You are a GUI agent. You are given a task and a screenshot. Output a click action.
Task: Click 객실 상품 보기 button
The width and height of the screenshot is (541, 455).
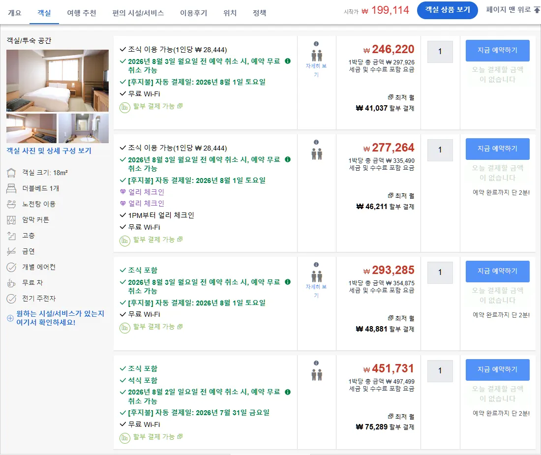point(447,10)
